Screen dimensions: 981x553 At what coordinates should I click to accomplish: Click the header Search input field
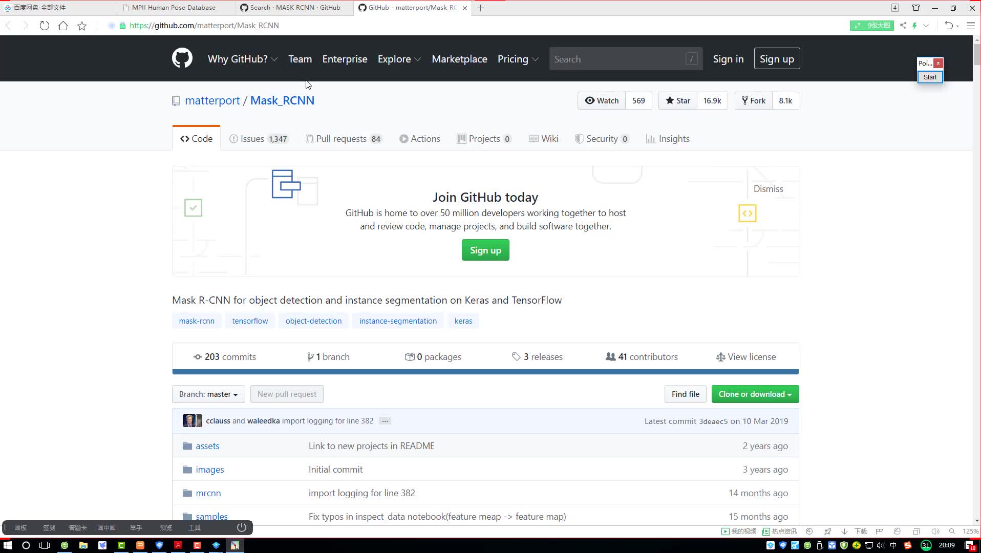[x=626, y=59]
